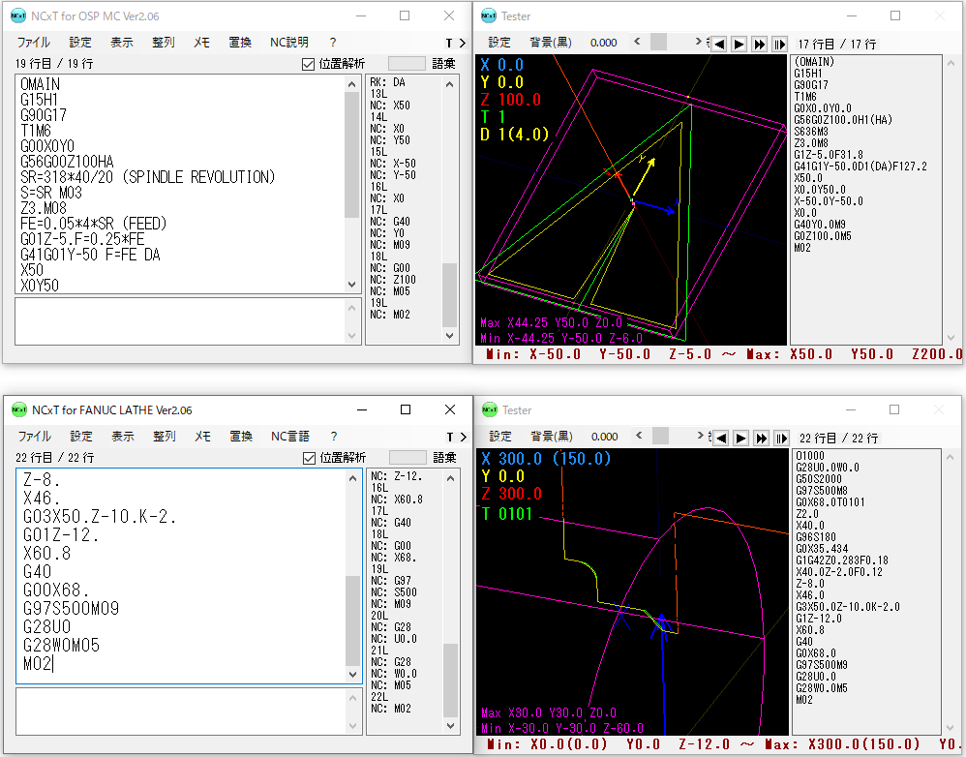This screenshot has width=966, height=757.
Task: Click 背景(黒) in bottom Tester window
Action: click(x=552, y=437)
